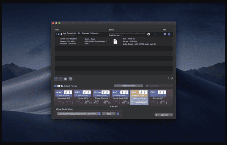Adjust the CAF preset audio bitrate stepper
This screenshot has width=227, height=145.
(166, 103)
